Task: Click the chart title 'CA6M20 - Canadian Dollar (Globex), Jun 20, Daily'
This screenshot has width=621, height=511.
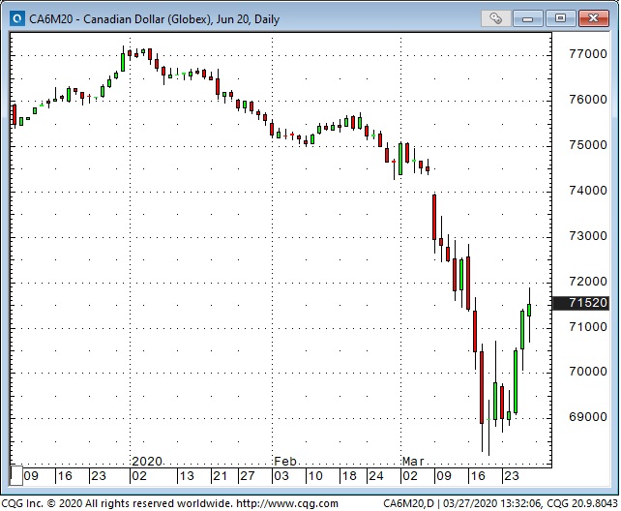Action: pyautogui.click(x=155, y=19)
